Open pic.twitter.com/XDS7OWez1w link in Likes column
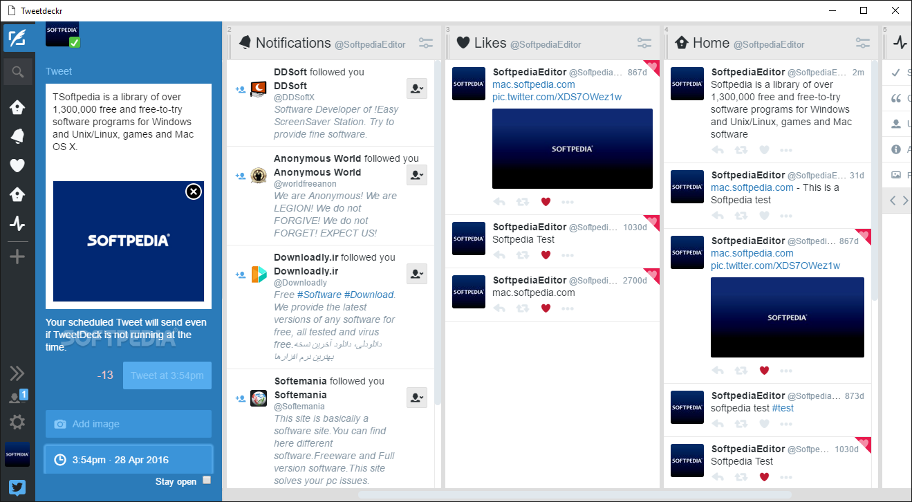 click(557, 97)
